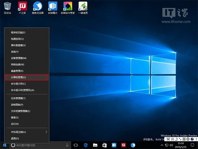
Task: Click the IME settings gear icon
Action: pyautogui.click(x=188, y=139)
